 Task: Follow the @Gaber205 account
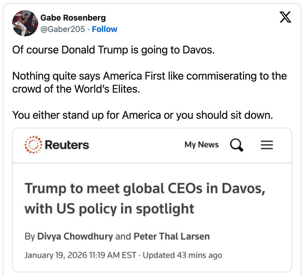click(104, 29)
